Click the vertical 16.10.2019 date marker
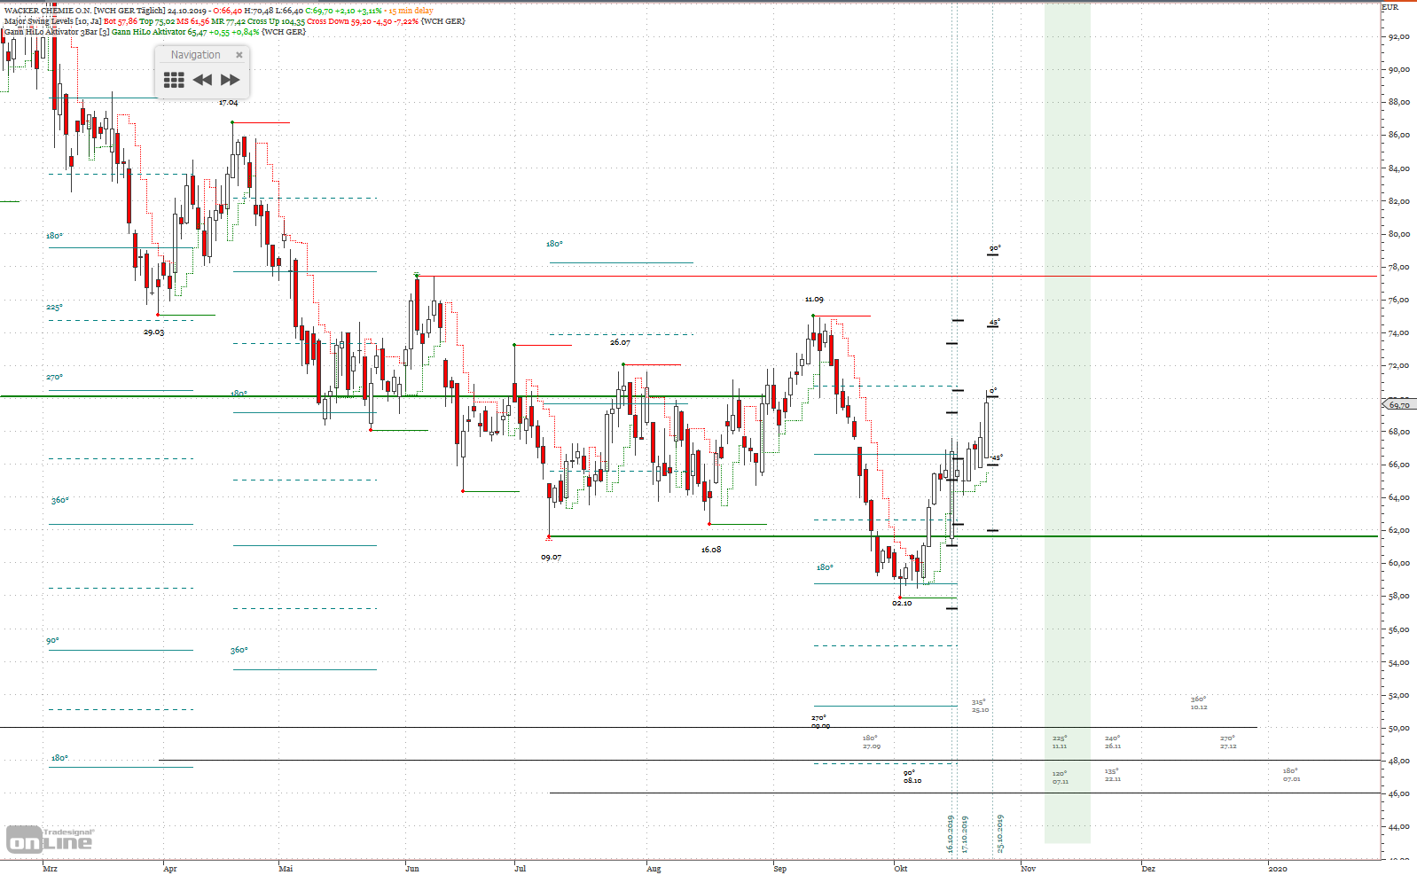The image size is (1417, 875). click(x=950, y=834)
